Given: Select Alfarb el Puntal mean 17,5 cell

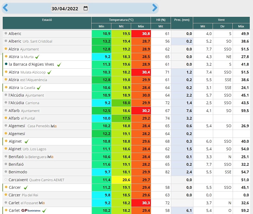Looking at the screenshot, I should click(x=121, y=118).
